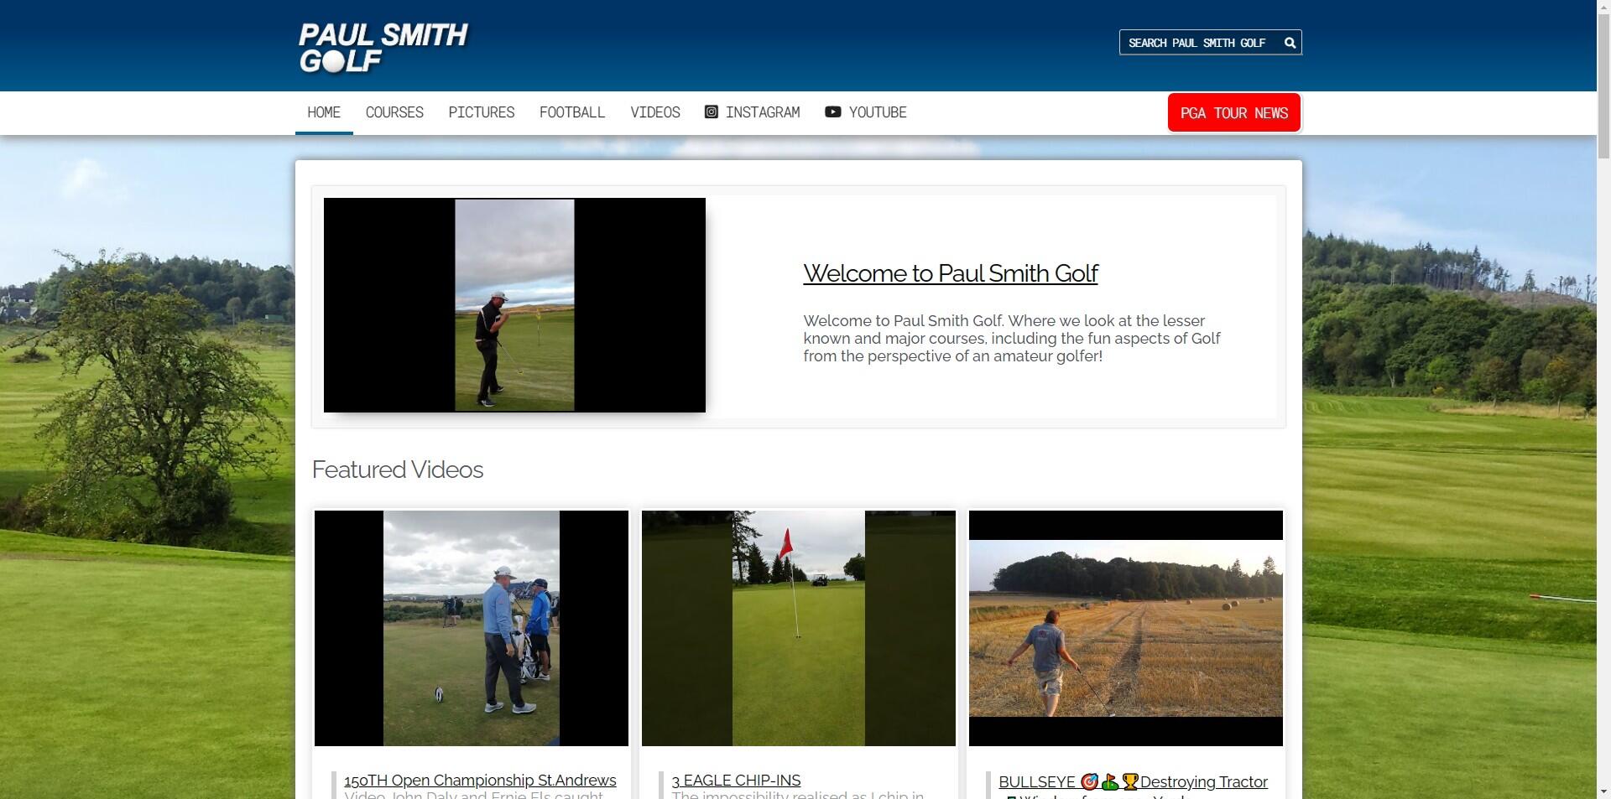The image size is (1611, 799).
Task: Open the Courses menu item
Action: [x=394, y=112]
